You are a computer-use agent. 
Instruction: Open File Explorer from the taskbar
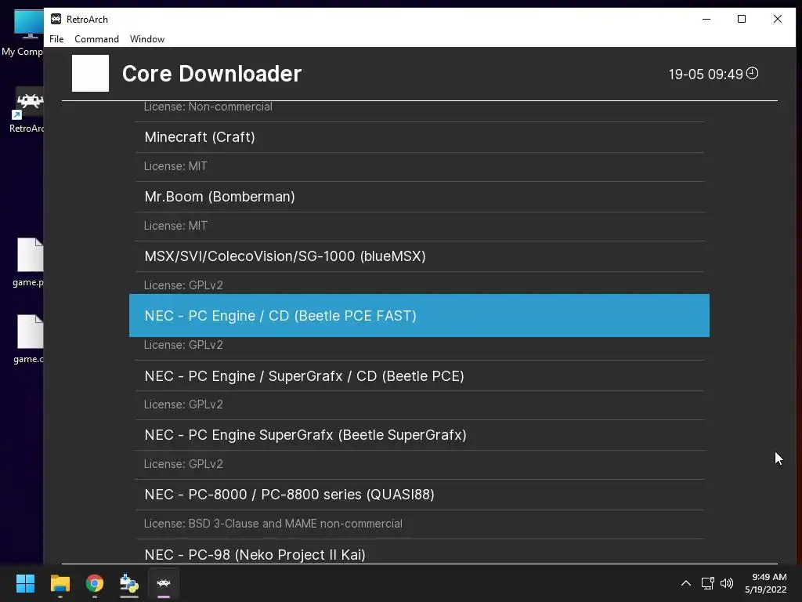pos(60,583)
